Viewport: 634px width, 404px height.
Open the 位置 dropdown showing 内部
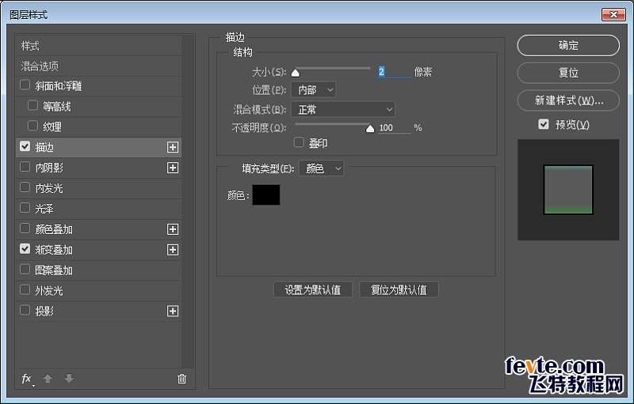click(x=314, y=89)
